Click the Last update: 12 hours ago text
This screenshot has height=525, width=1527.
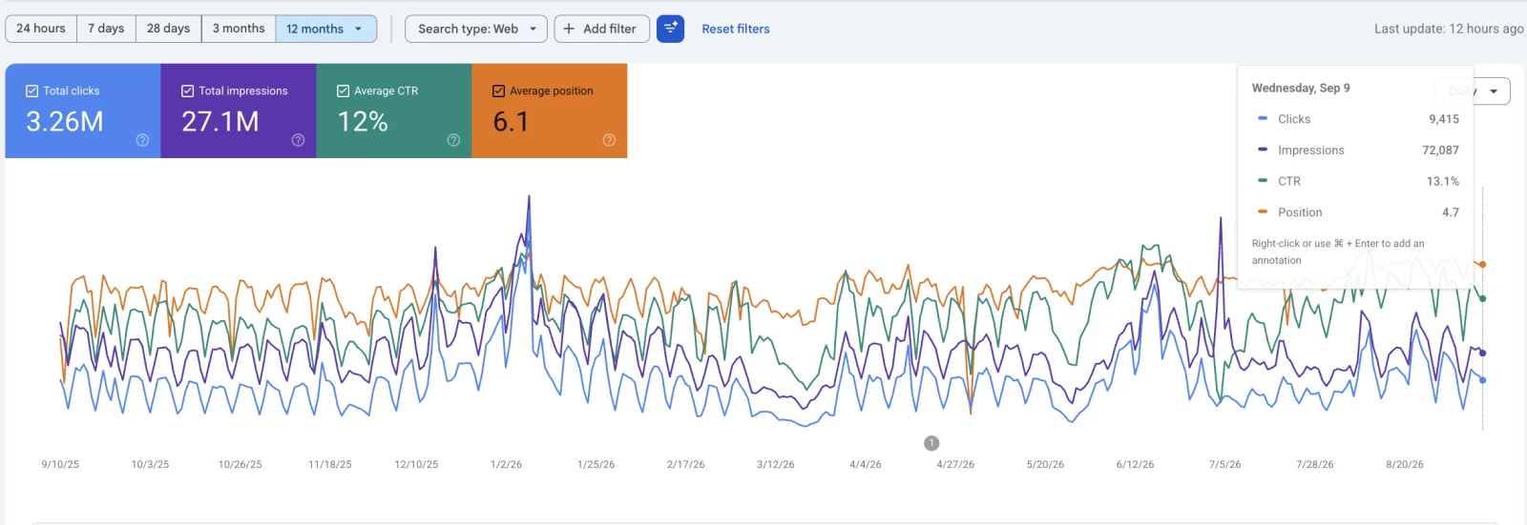[1449, 29]
